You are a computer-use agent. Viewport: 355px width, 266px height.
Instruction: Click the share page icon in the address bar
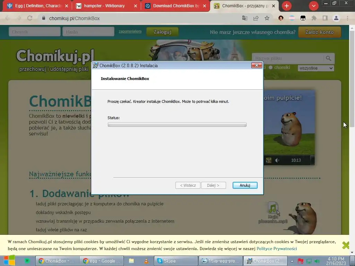pyautogui.click(x=256, y=18)
